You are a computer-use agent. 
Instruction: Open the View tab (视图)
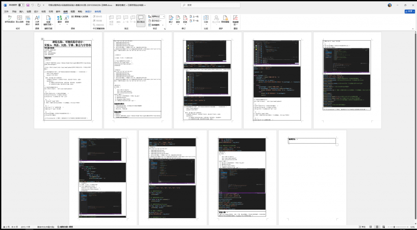(x=73, y=11)
